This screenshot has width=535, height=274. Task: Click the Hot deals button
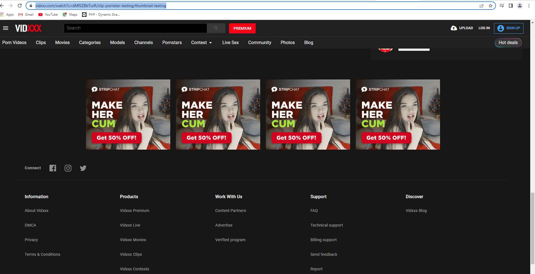[x=508, y=43]
